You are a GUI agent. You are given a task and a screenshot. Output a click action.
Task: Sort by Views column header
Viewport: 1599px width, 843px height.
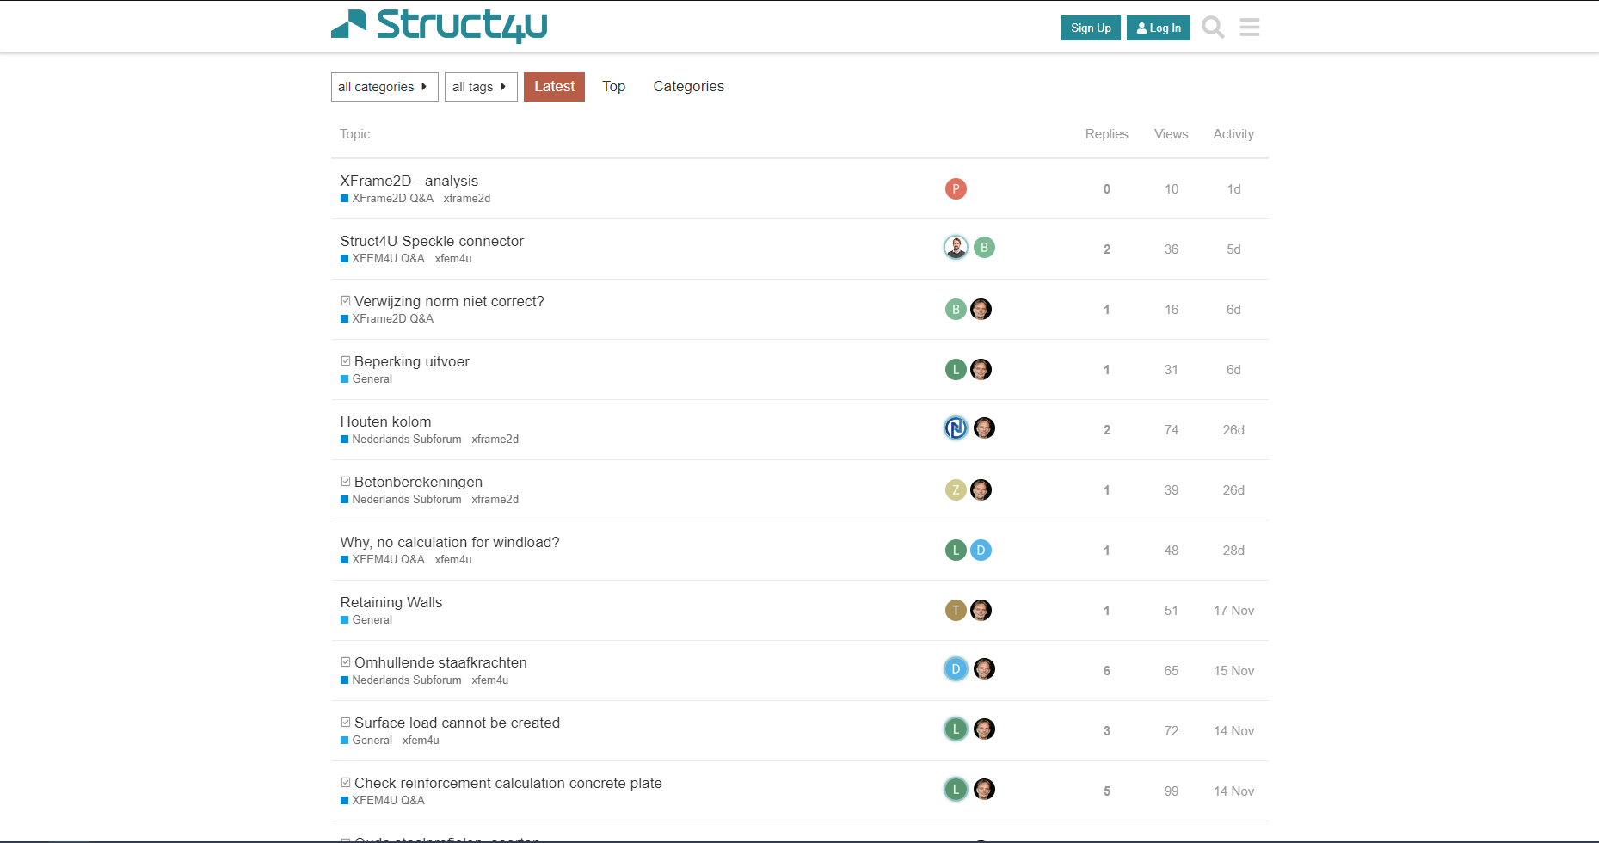tap(1171, 134)
